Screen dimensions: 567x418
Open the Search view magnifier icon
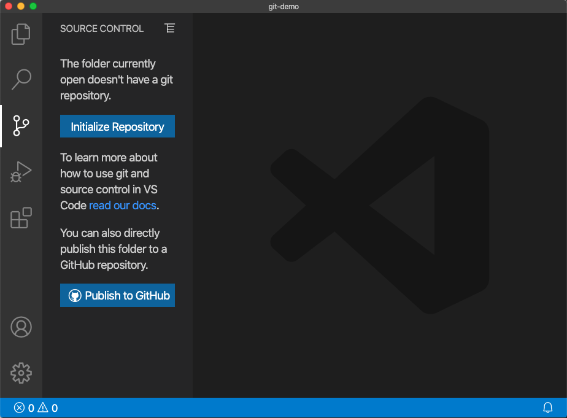coord(21,79)
